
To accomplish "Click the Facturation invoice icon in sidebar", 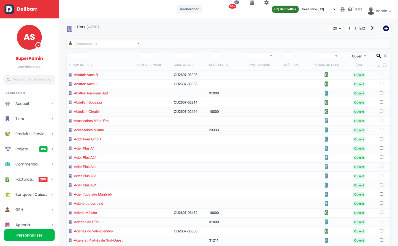I will click(8, 179).
